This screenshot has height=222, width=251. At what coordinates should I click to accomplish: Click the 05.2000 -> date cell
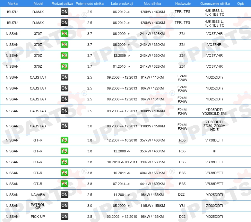point(121,206)
